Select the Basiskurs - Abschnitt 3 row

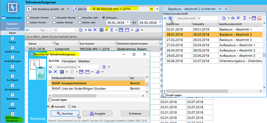pyautogui.click(x=213, y=40)
